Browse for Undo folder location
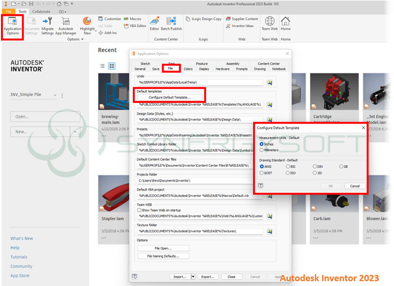This screenshot has width=394, height=286. point(270,83)
